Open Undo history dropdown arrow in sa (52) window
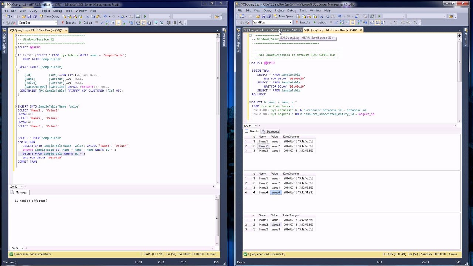The height and width of the screenshot is (266, 473). point(110,16)
